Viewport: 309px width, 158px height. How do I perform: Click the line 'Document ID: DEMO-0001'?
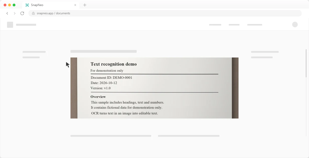[x=111, y=77]
